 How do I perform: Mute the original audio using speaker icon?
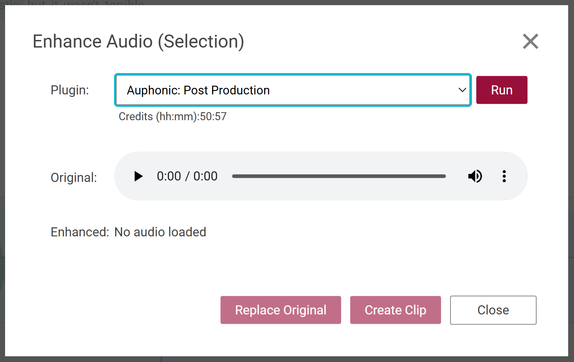coord(475,176)
